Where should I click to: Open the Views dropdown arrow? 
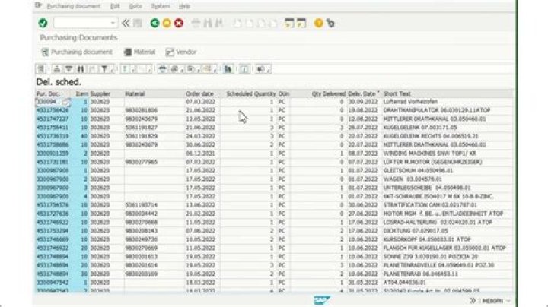pos(182,70)
